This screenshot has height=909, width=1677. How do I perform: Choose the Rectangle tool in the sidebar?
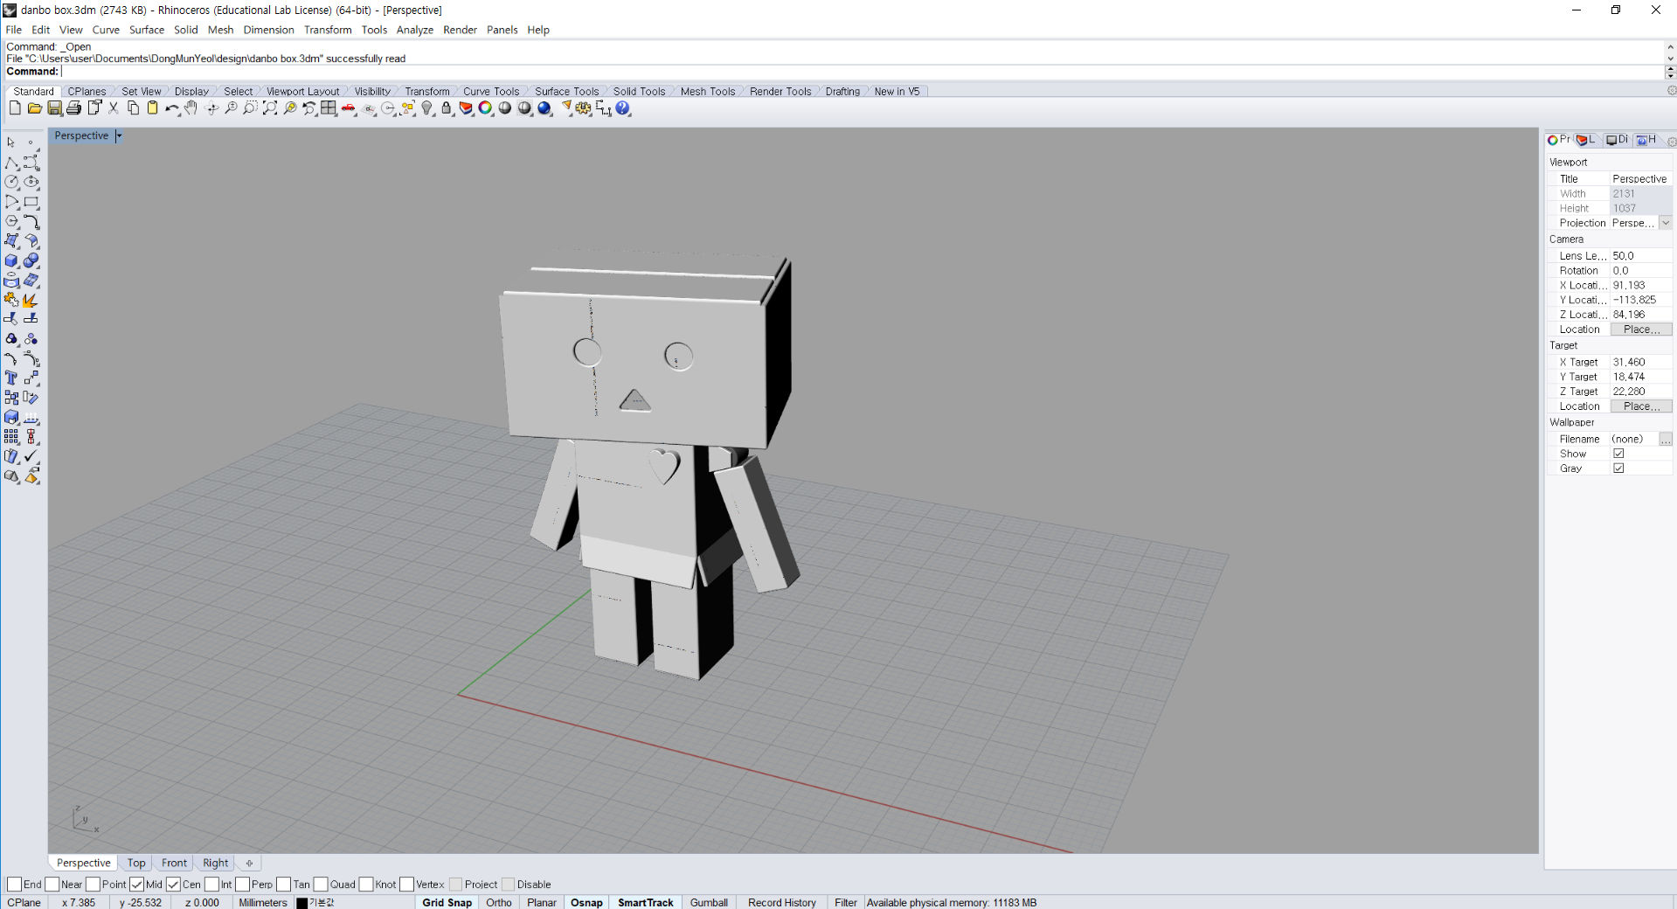pyautogui.click(x=31, y=202)
